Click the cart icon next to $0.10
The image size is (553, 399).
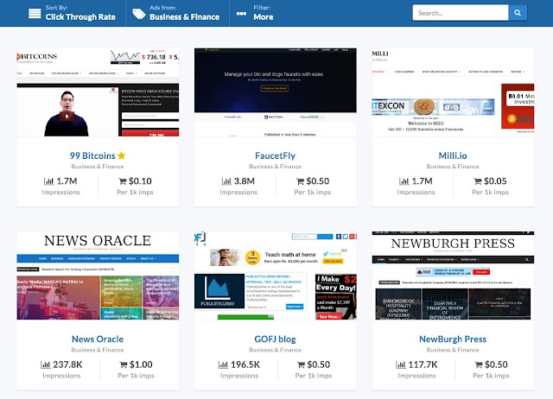click(123, 181)
